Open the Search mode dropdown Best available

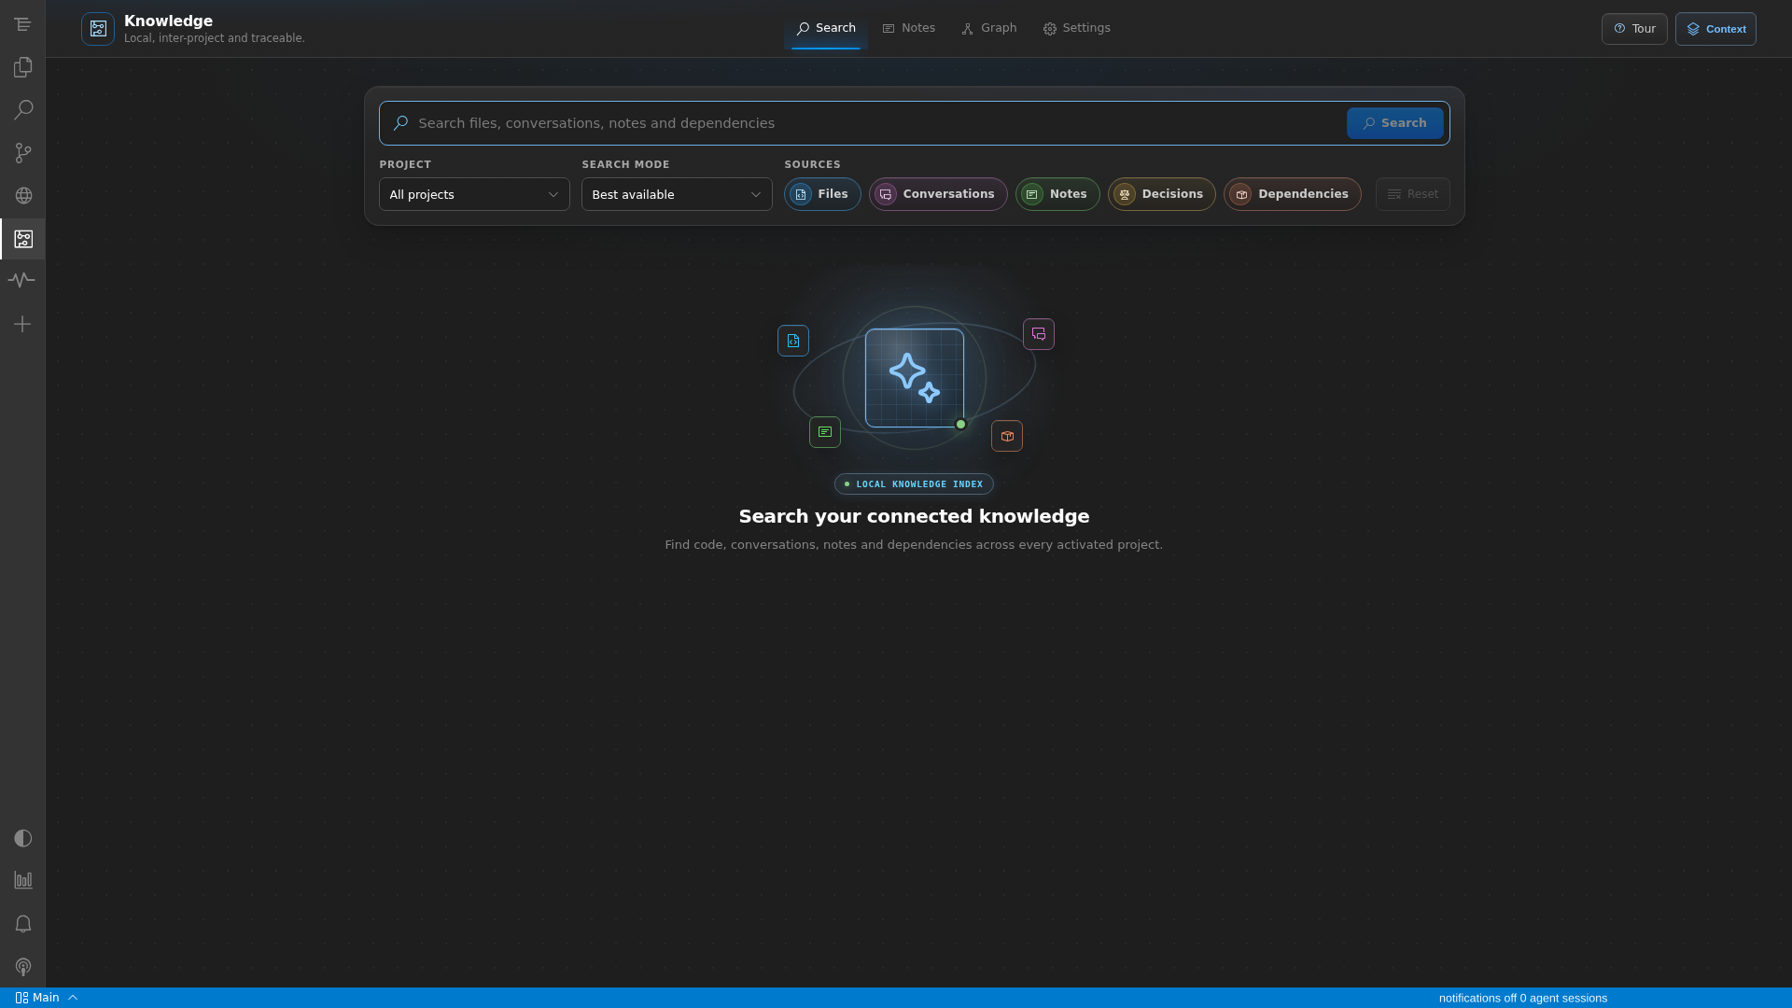coord(677,194)
